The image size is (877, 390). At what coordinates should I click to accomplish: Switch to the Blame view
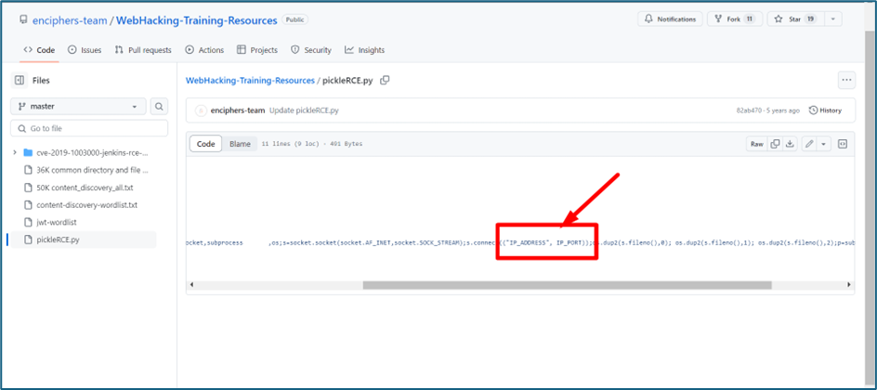240,144
